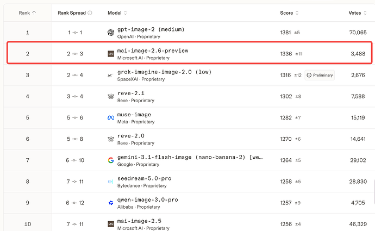Select the 29,102 votes value

(x=358, y=160)
